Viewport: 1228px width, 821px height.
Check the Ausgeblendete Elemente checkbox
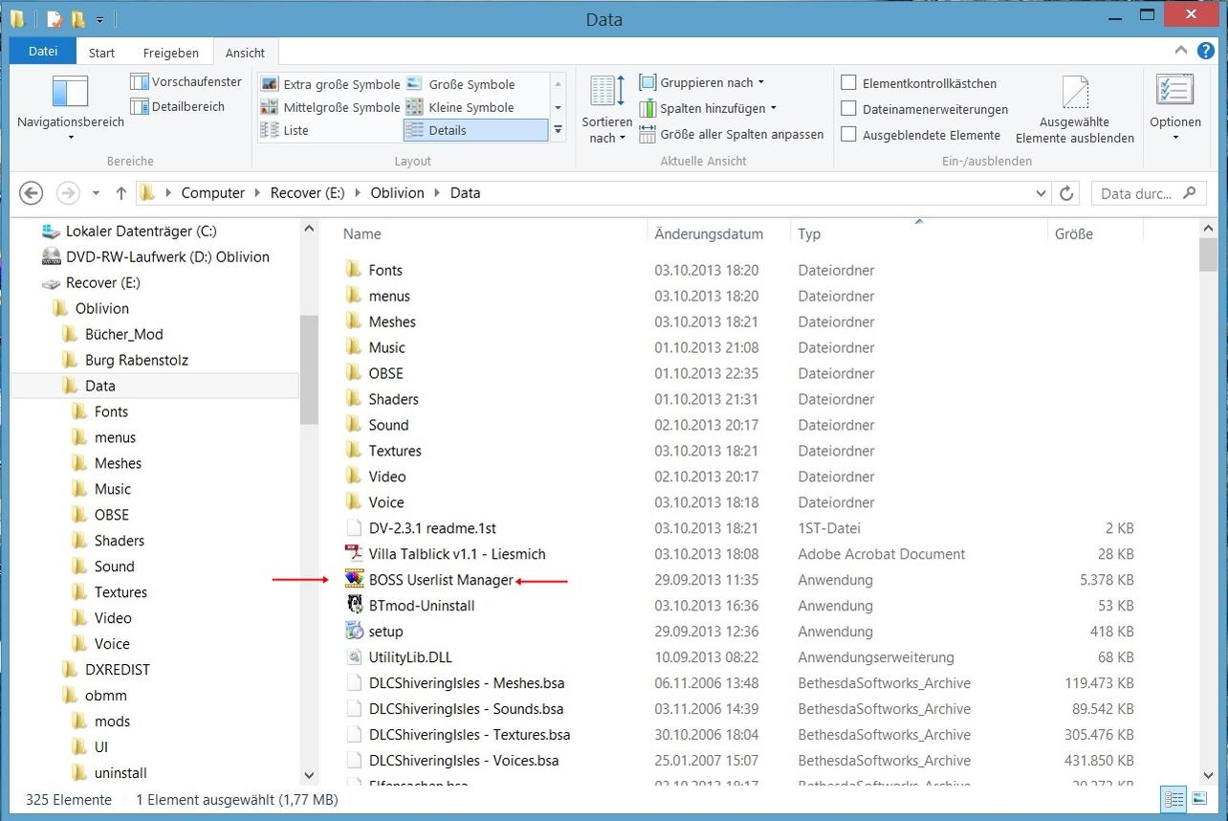click(x=848, y=135)
